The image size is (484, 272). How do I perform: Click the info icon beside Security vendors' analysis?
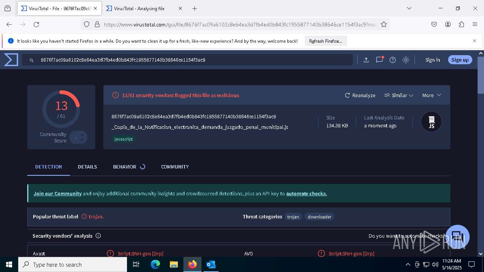click(98, 236)
